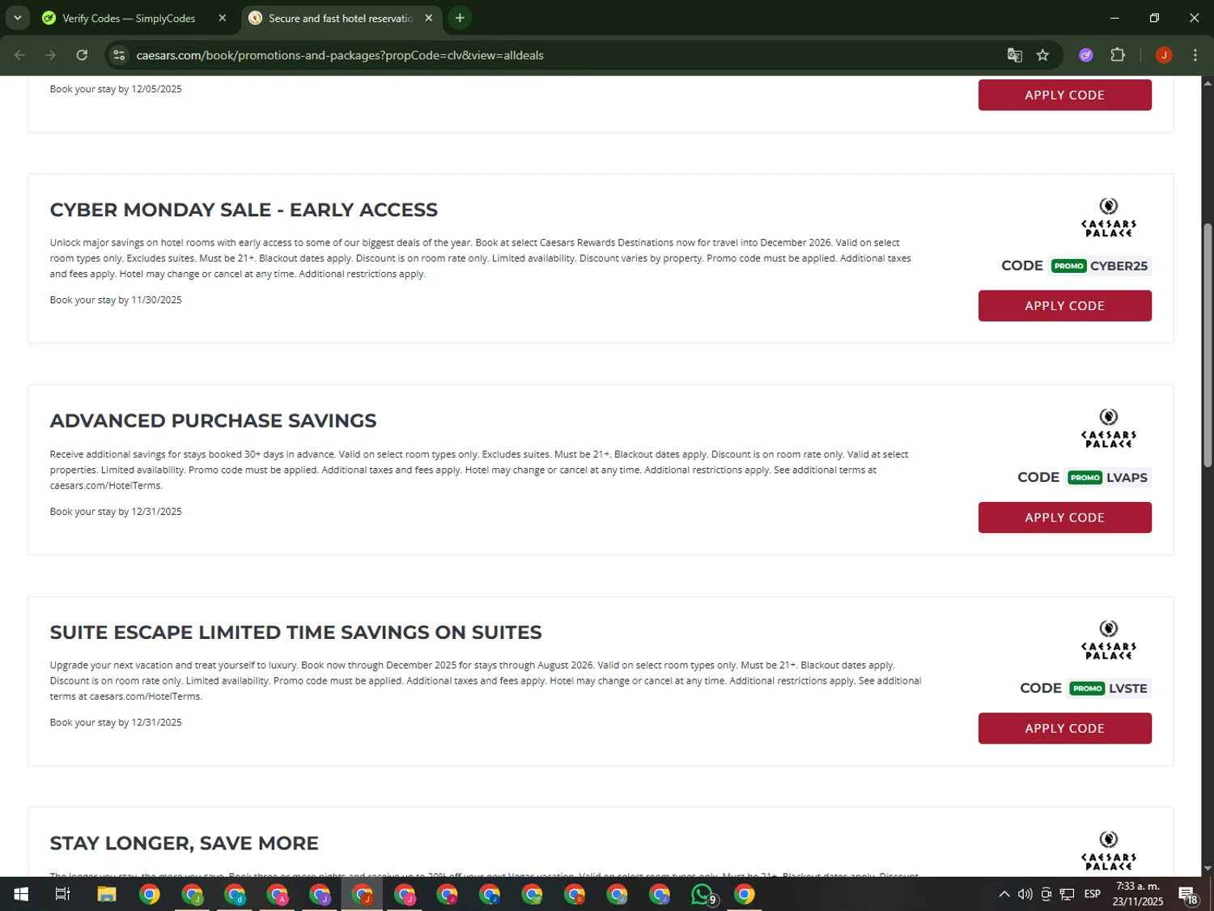Open the Extensions puzzle menu

(1118, 55)
